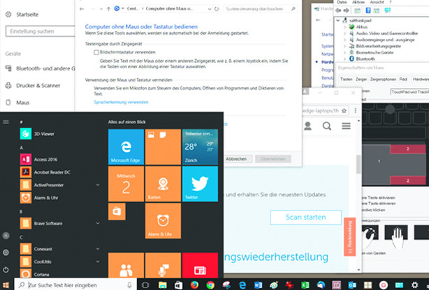Open Settings gear in Start menu left rail

click(6, 252)
